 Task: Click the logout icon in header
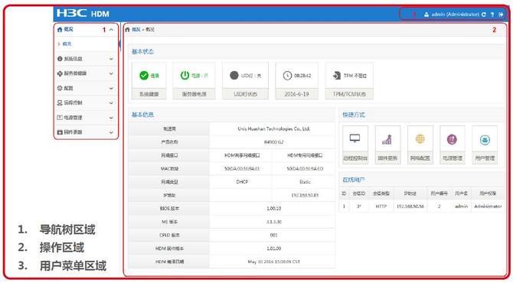(501, 15)
